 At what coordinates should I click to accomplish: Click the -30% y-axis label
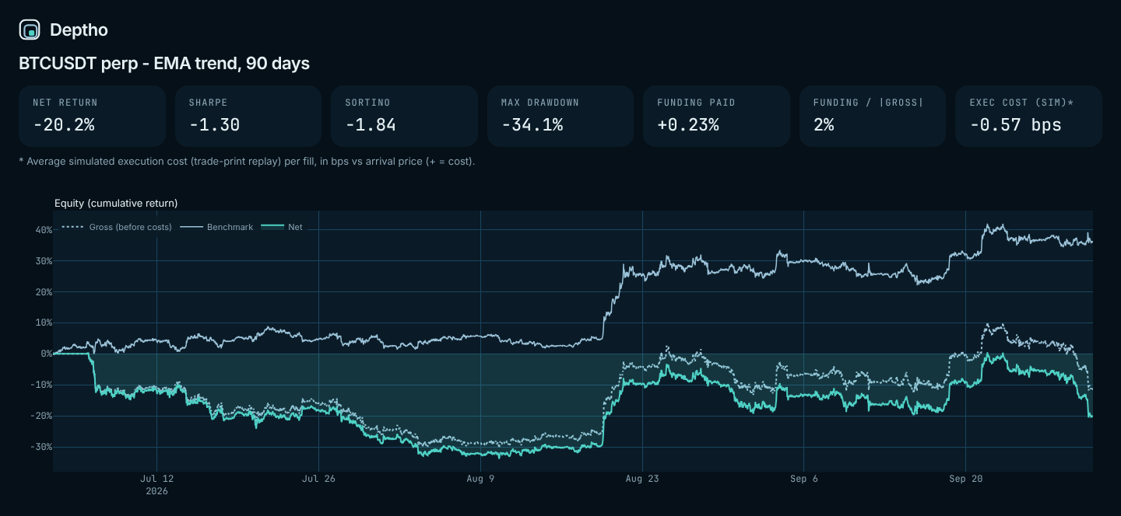tap(40, 447)
